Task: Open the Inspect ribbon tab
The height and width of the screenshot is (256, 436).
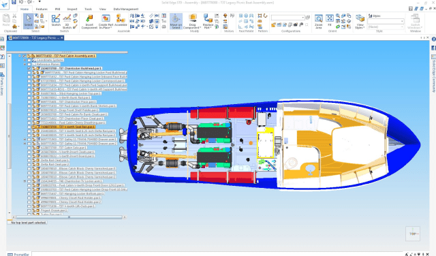Action: 72,9
